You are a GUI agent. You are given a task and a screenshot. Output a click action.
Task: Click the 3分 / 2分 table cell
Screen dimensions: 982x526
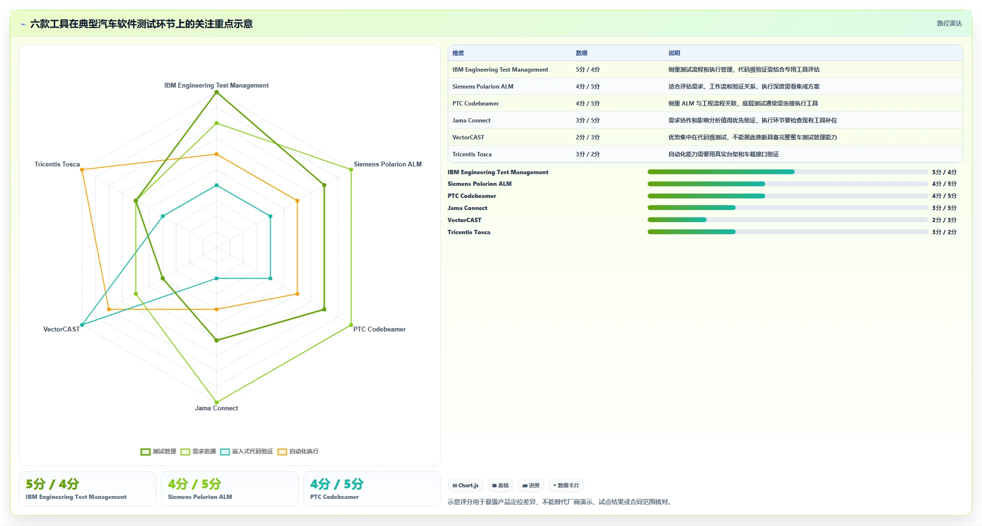pos(588,154)
